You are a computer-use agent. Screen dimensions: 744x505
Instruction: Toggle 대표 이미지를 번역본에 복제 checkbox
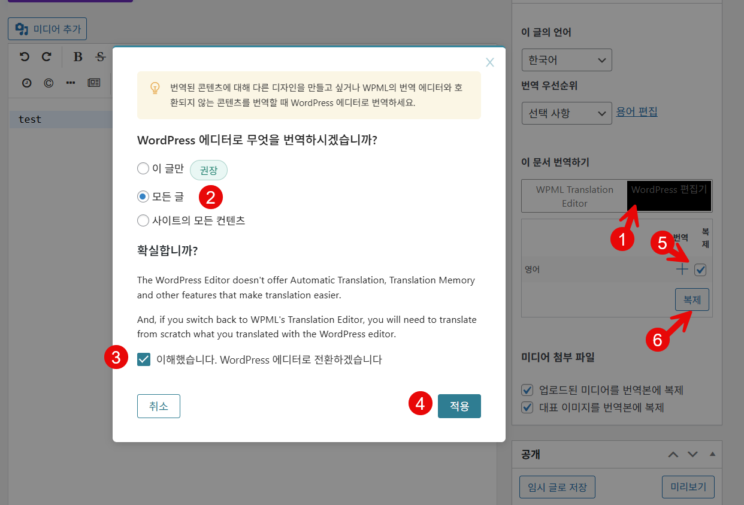click(527, 407)
